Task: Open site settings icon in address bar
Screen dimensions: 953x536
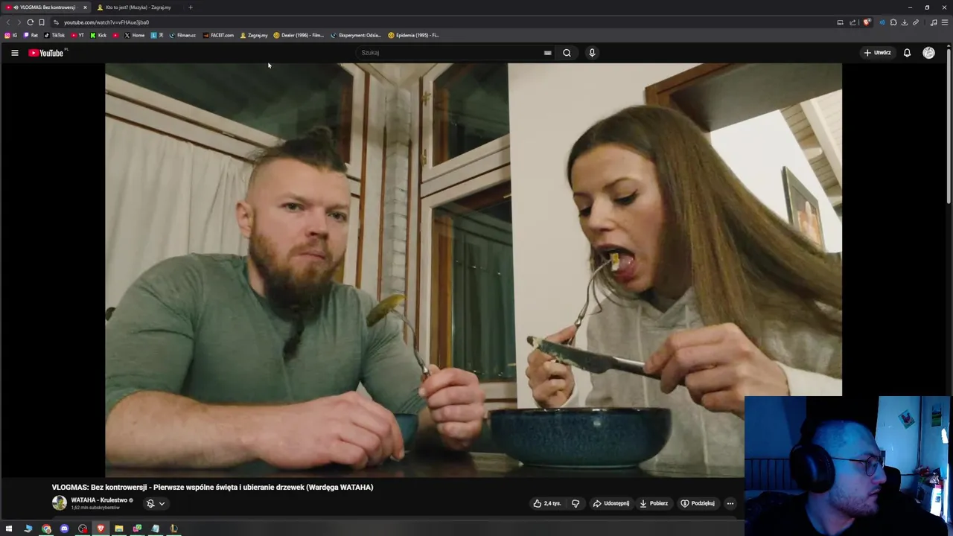Action: [56, 22]
